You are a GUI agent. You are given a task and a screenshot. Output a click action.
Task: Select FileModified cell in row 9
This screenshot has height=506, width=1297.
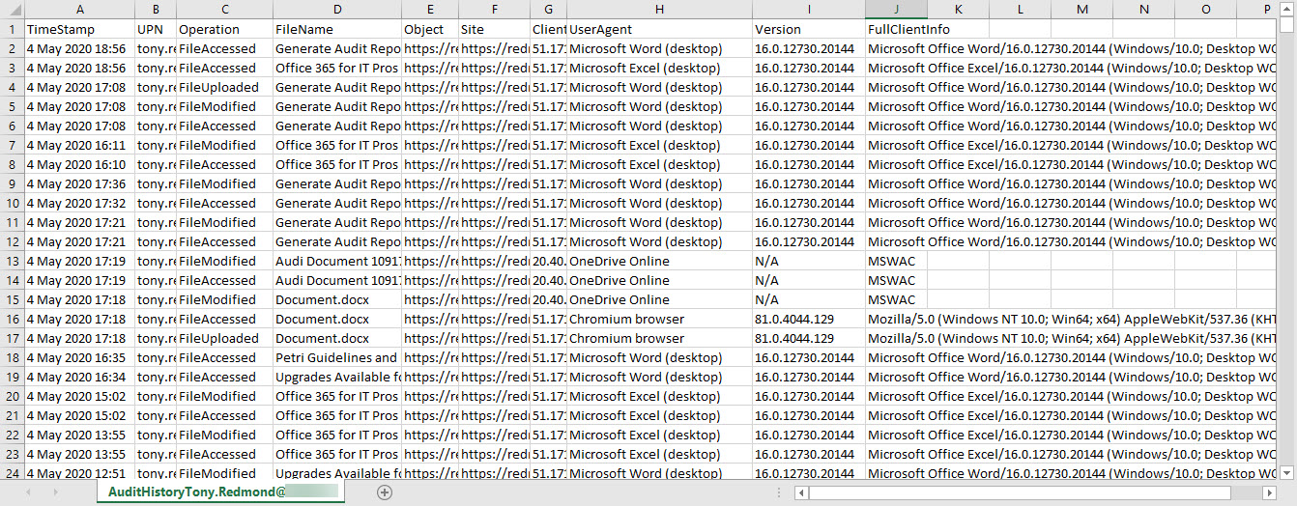tap(224, 183)
